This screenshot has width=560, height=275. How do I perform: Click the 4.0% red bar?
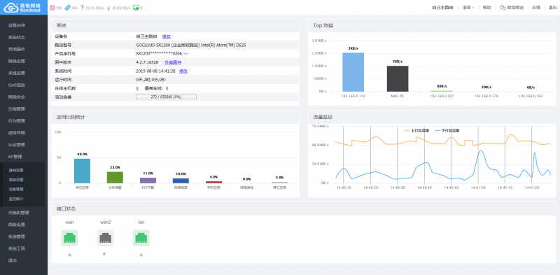(x=214, y=182)
